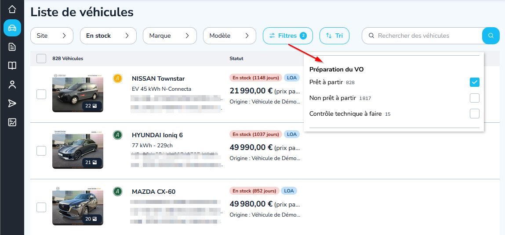The image size is (505, 235).
Task: Open the 21 photos counter on Hyundai thumbnail
Action: tap(92, 162)
